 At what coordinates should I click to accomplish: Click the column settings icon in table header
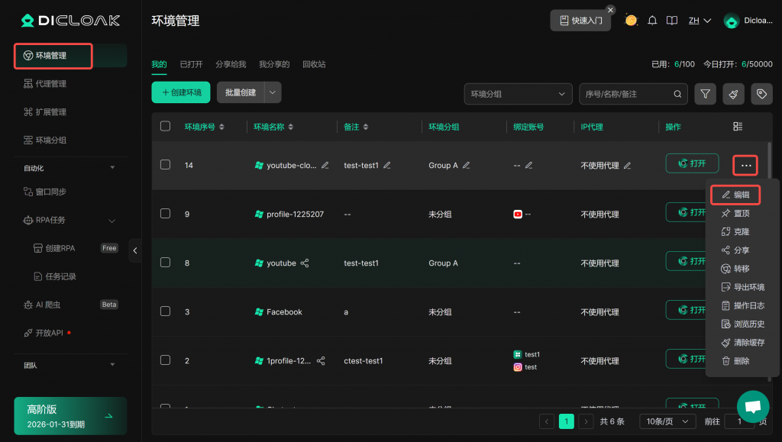738,127
